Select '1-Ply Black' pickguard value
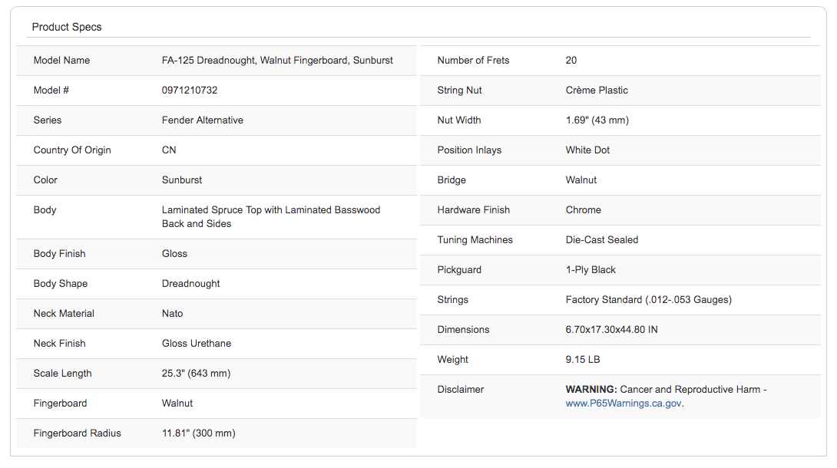 pyautogui.click(x=591, y=270)
